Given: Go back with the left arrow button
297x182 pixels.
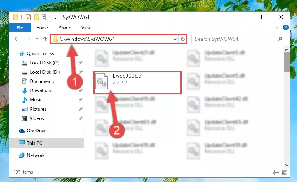Looking at the screenshot, I should (17, 39).
